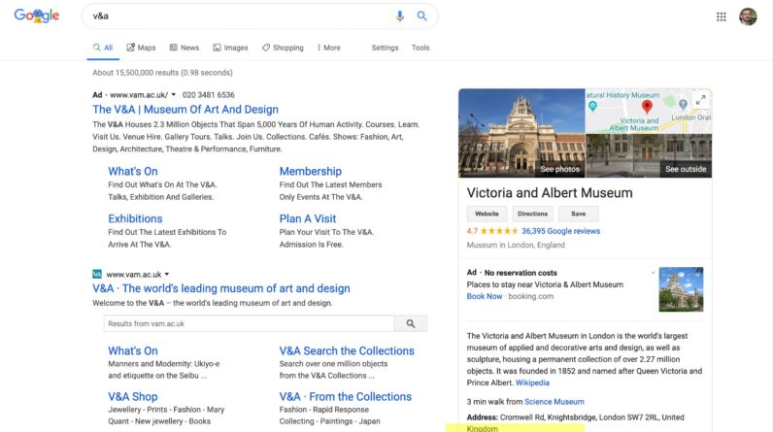773x432 pixels.
Task: Click the ad phone number 020 3481 6536
Action: point(208,94)
